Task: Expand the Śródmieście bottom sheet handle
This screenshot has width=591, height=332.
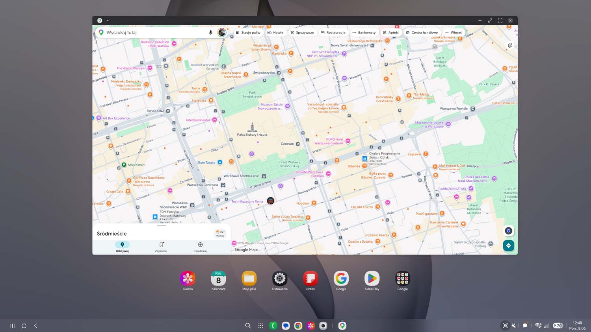Action: [162, 226]
